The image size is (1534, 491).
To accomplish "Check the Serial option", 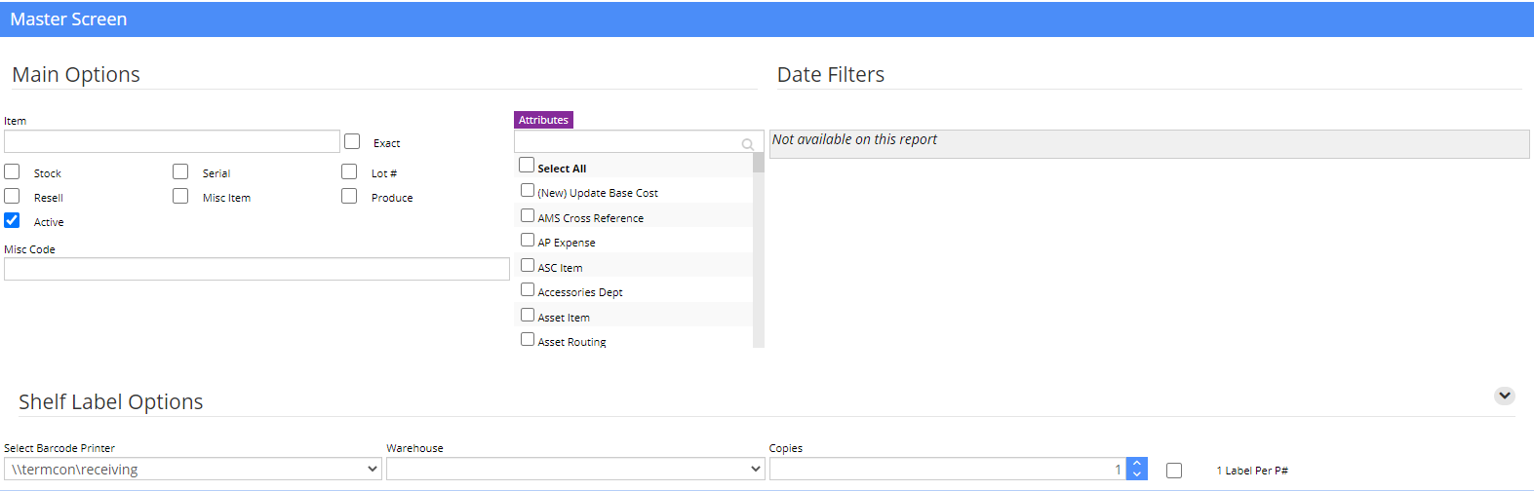I will tap(180, 171).
